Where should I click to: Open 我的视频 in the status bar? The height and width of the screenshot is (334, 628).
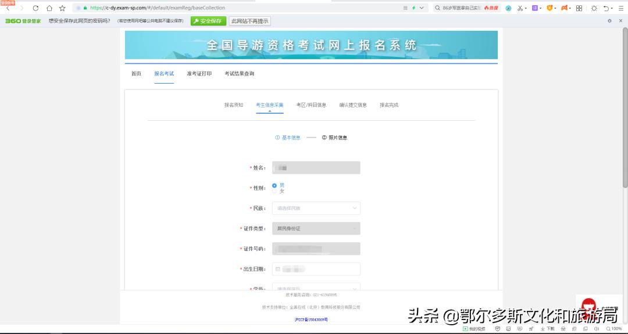click(474, 329)
